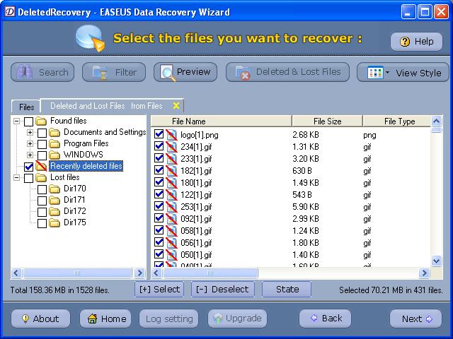Click the [+] Select button
453x339 pixels.
coord(159,289)
